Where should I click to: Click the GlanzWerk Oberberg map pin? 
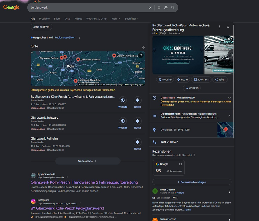click(114, 56)
